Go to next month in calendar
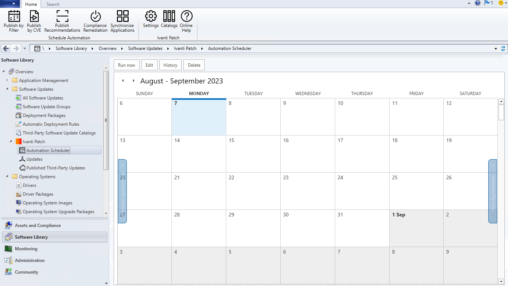Image resolution: width=508 pixels, height=286 pixels. (133, 81)
